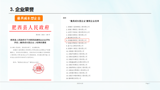Click the list heading 建筑企业名单
This screenshot has width=160, height=90.
(84, 21)
